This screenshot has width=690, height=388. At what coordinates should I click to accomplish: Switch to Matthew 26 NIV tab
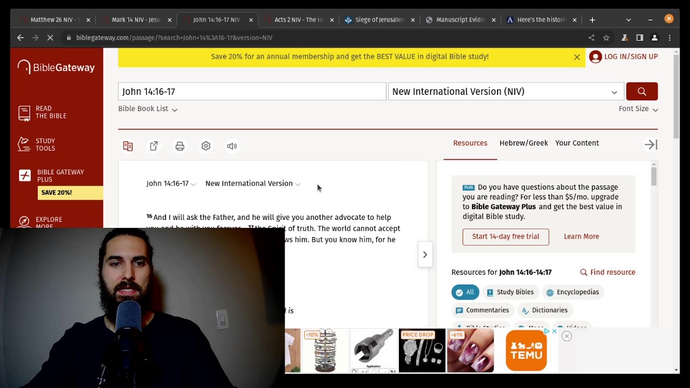55,20
